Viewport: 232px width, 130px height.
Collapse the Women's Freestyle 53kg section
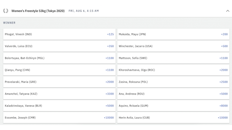[228, 11]
